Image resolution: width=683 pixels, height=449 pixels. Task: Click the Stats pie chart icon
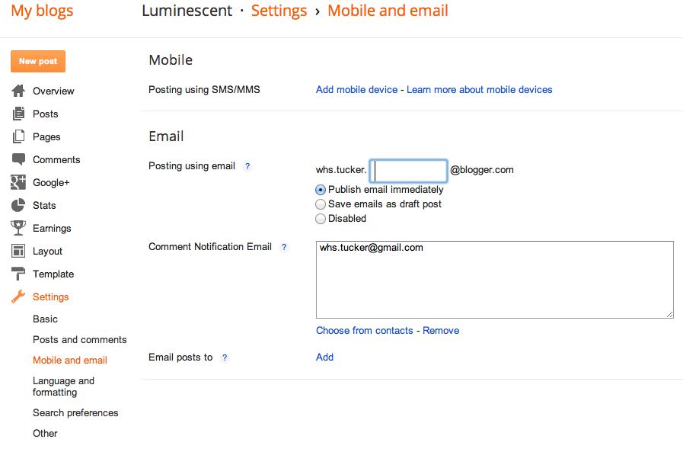click(x=18, y=205)
